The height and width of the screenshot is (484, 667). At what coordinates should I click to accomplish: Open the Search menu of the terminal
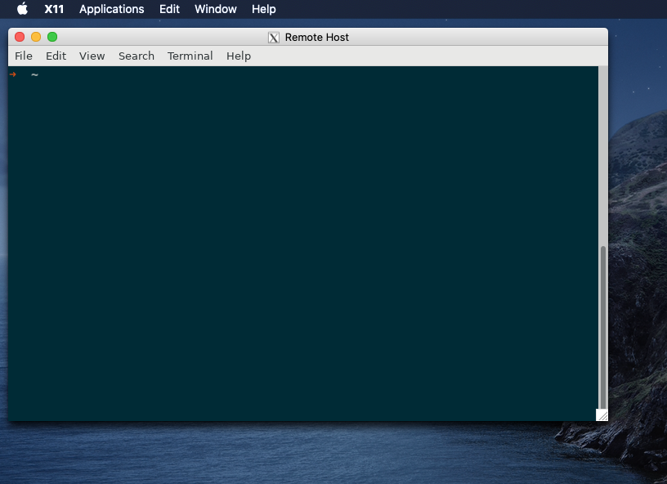[x=137, y=56]
